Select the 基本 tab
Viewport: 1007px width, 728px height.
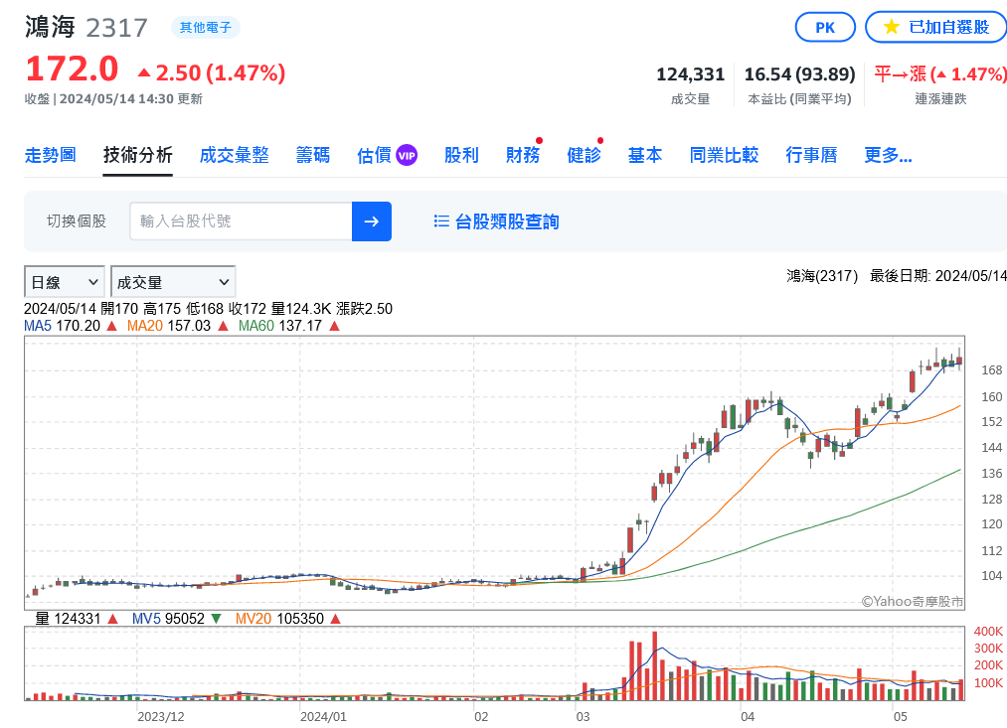[x=645, y=155]
